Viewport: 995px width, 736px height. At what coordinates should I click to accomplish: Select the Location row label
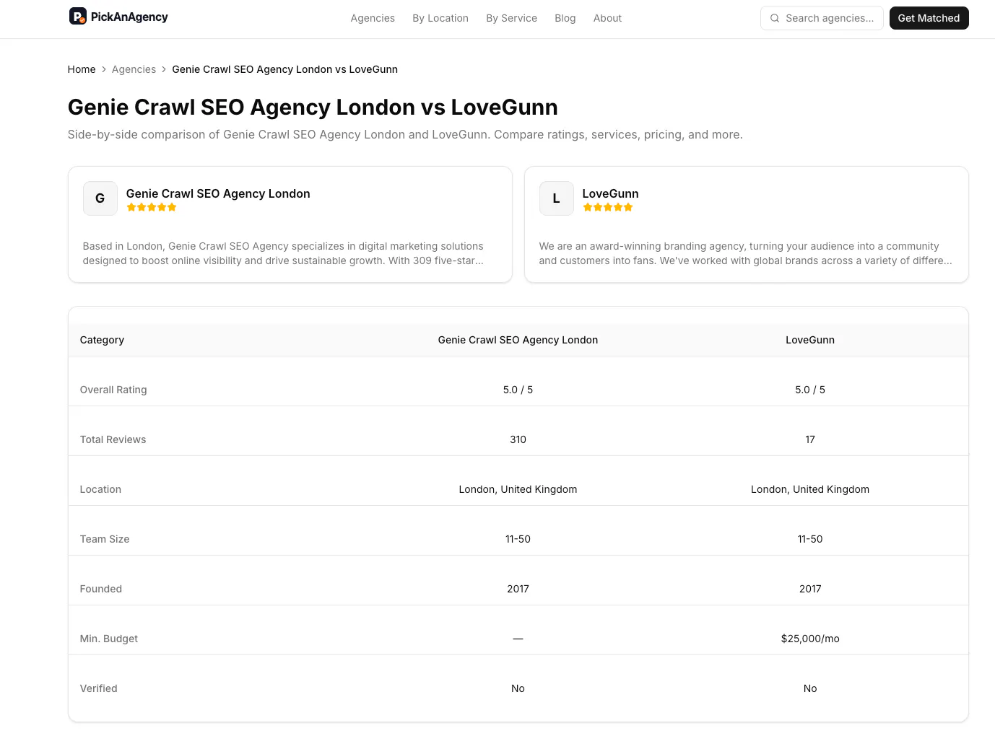point(100,489)
